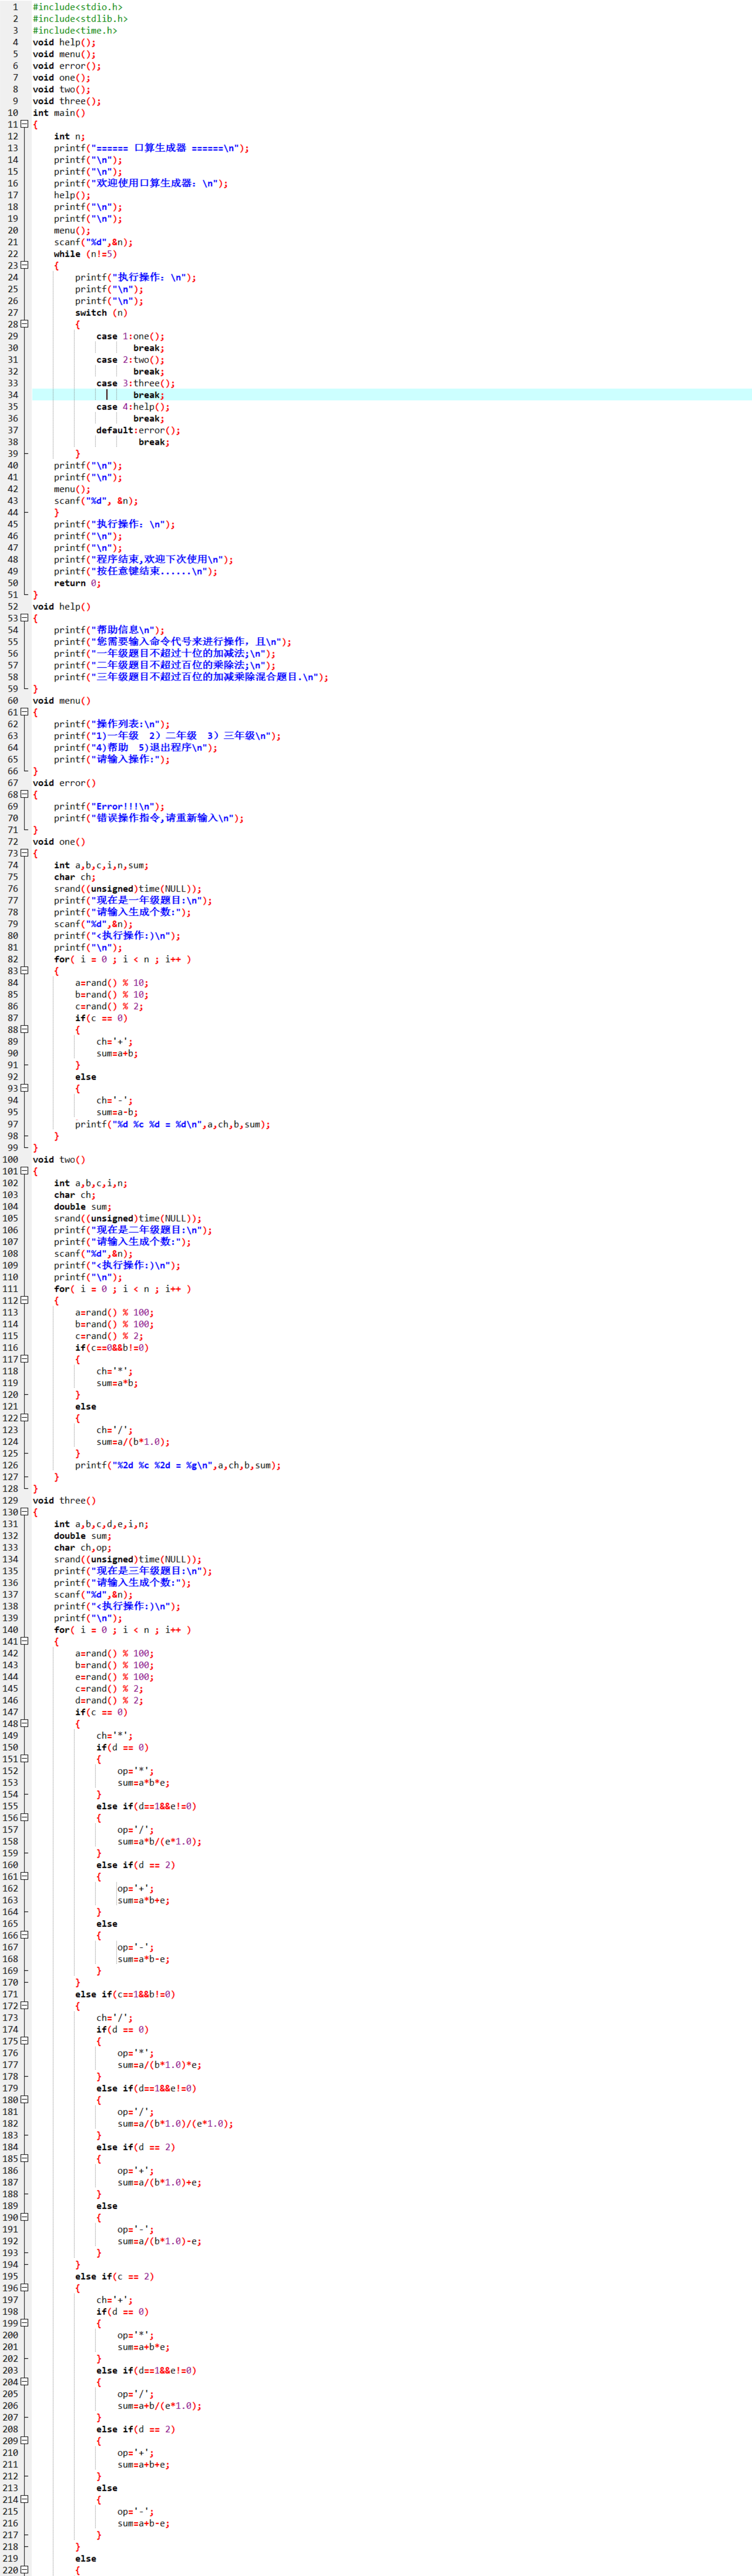Click the 'void one()' definition at line 72
The width and height of the screenshot is (752, 2576).
coord(59,842)
